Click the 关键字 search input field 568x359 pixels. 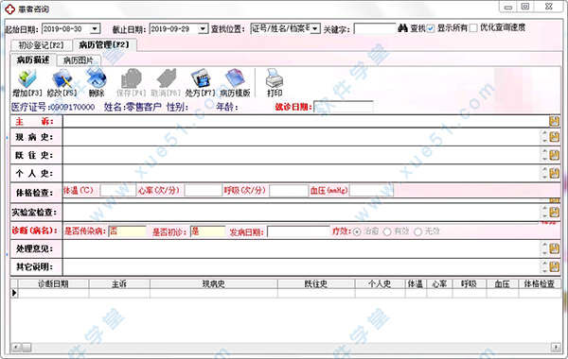[375, 28]
